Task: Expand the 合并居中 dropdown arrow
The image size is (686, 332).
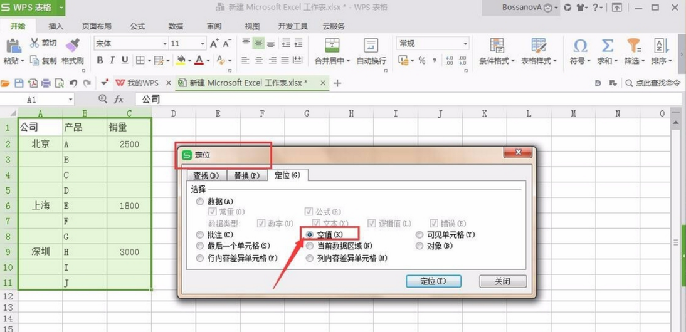Action: tap(348, 61)
